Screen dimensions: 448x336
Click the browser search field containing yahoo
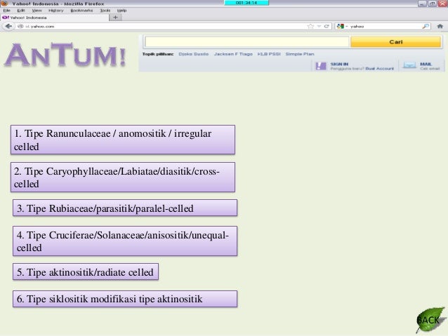point(384,26)
